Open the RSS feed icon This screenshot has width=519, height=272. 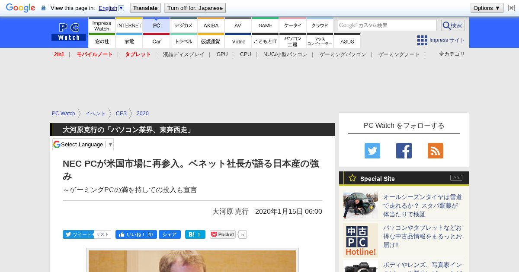[x=436, y=151]
